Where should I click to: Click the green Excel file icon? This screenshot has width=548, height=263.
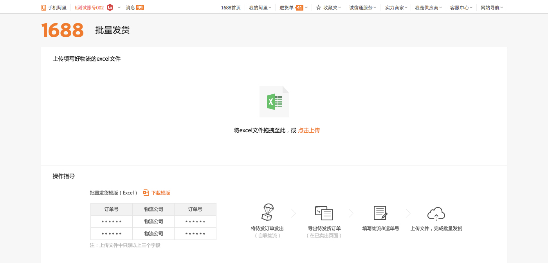(x=274, y=102)
